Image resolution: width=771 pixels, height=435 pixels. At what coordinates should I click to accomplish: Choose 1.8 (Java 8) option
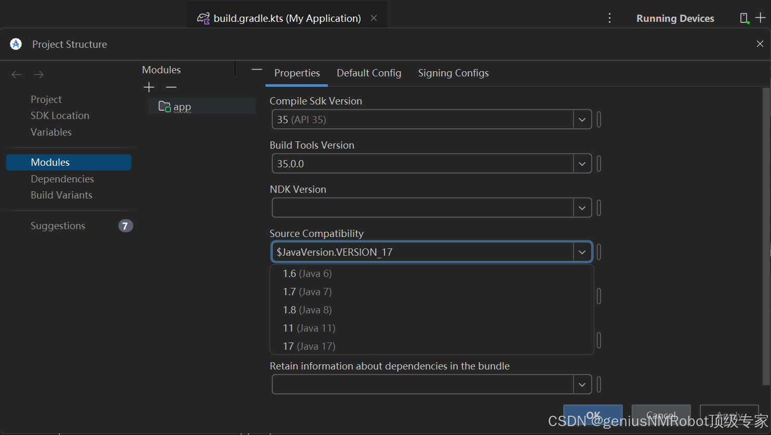432,310
